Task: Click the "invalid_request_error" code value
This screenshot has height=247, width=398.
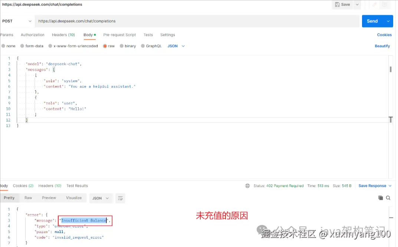Action: (x=78, y=237)
